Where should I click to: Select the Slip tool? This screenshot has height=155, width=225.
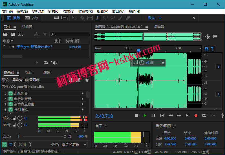pyautogui.click(x=90, y=18)
